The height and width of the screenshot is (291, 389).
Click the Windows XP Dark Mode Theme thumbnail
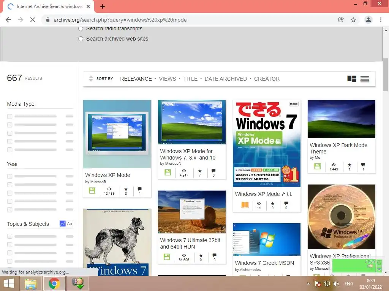(342, 119)
